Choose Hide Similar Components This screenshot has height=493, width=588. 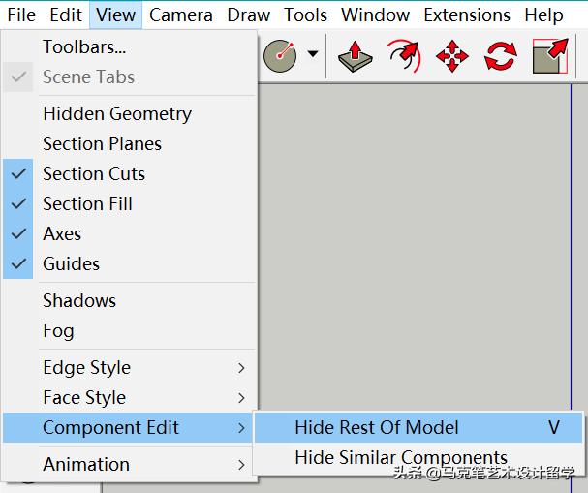[401, 458]
